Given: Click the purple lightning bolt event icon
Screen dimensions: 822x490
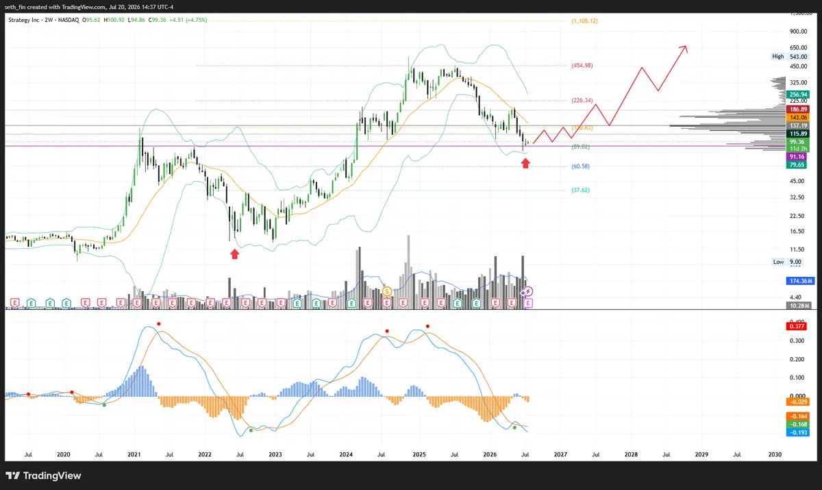Looking at the screenshot, I should tap(527, 292).
